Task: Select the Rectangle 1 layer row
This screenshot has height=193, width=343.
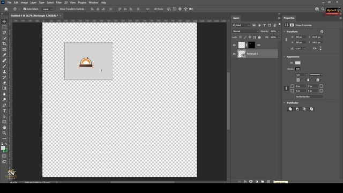Action: [258, 54]
